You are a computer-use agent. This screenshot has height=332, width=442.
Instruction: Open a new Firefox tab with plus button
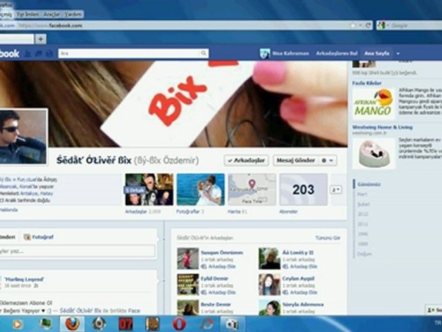coord(41,39)
